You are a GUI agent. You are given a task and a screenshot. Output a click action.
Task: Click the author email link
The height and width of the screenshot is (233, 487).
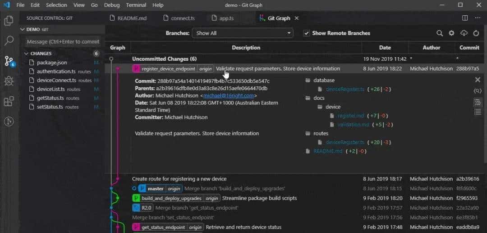pyautogui.click(x=229, y=95)
